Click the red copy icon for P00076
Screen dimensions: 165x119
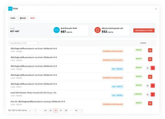(150, 103)
